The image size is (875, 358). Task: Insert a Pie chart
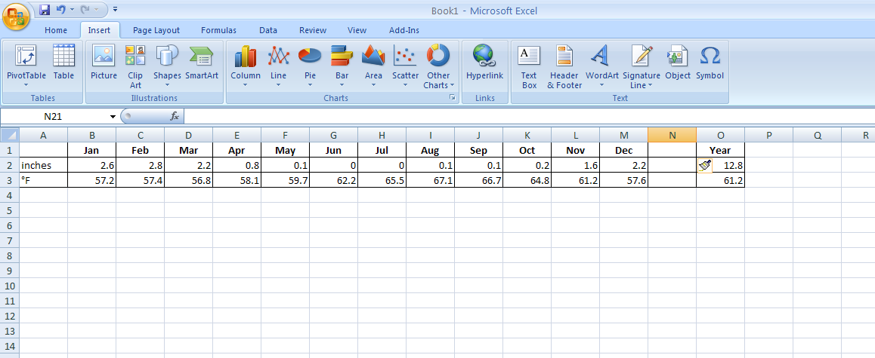point(311,67)
